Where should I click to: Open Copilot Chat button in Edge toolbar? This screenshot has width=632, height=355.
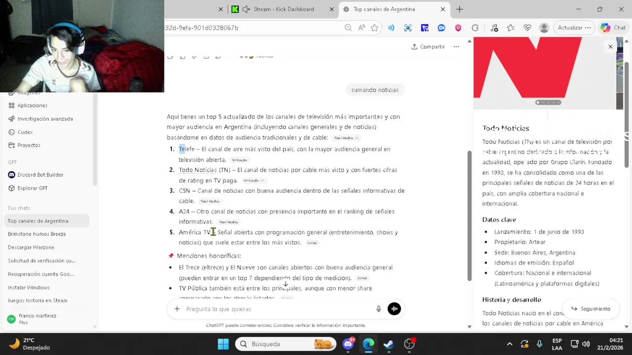(613, 28)
